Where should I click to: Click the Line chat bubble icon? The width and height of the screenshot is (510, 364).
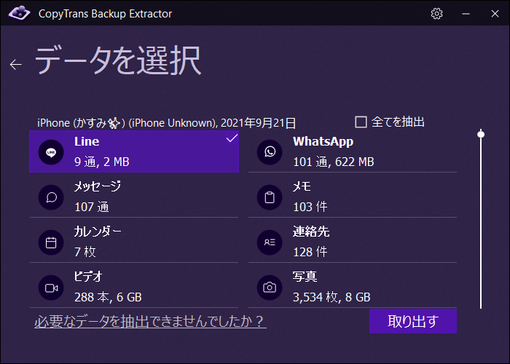coord(51,152)
